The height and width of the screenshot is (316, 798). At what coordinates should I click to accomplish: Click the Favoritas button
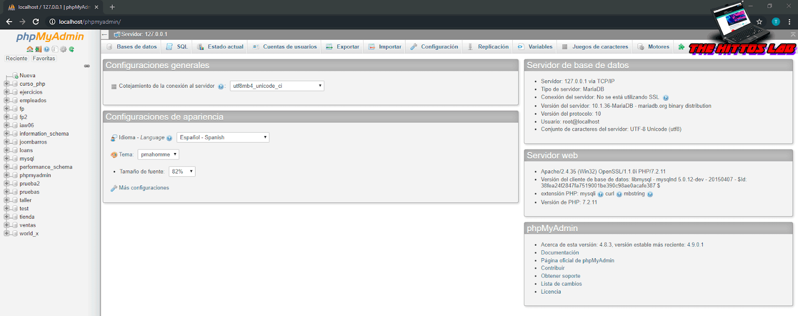tap(44, 58)
